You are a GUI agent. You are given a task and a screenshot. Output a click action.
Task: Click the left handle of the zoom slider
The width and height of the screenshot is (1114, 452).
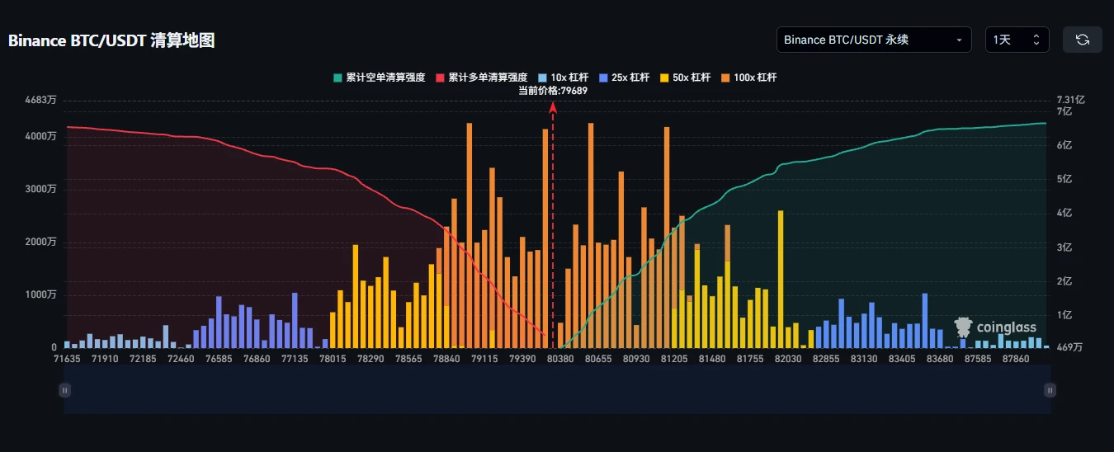[x=64, y=390]
